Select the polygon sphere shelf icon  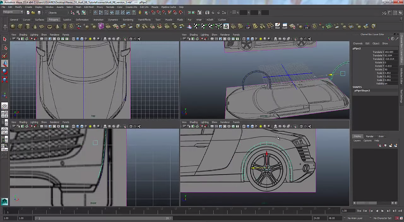pos(13,26)
